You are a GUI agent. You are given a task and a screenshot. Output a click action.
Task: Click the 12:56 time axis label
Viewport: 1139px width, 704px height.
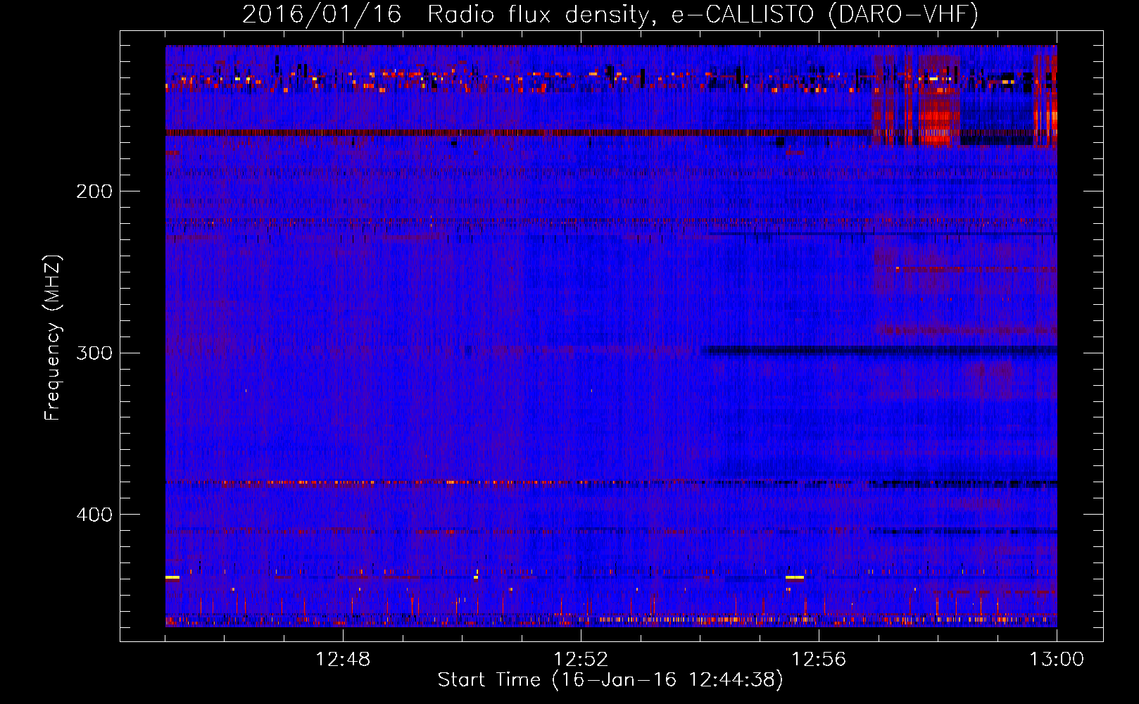(x=819, y=660)
